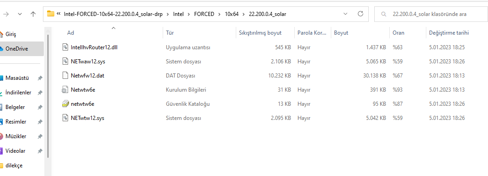Navigate to 10x64 breadcrumb segment

tap(232, 14)
